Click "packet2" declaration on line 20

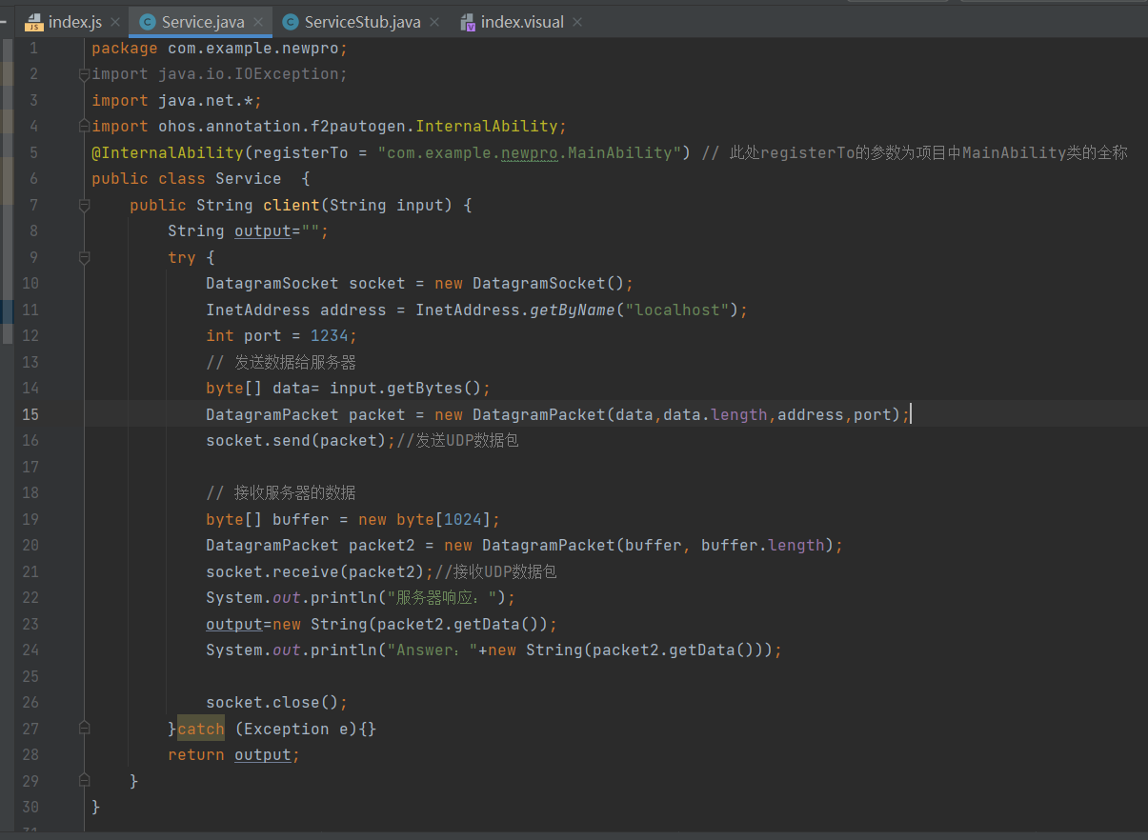click(x=382, y=546)
